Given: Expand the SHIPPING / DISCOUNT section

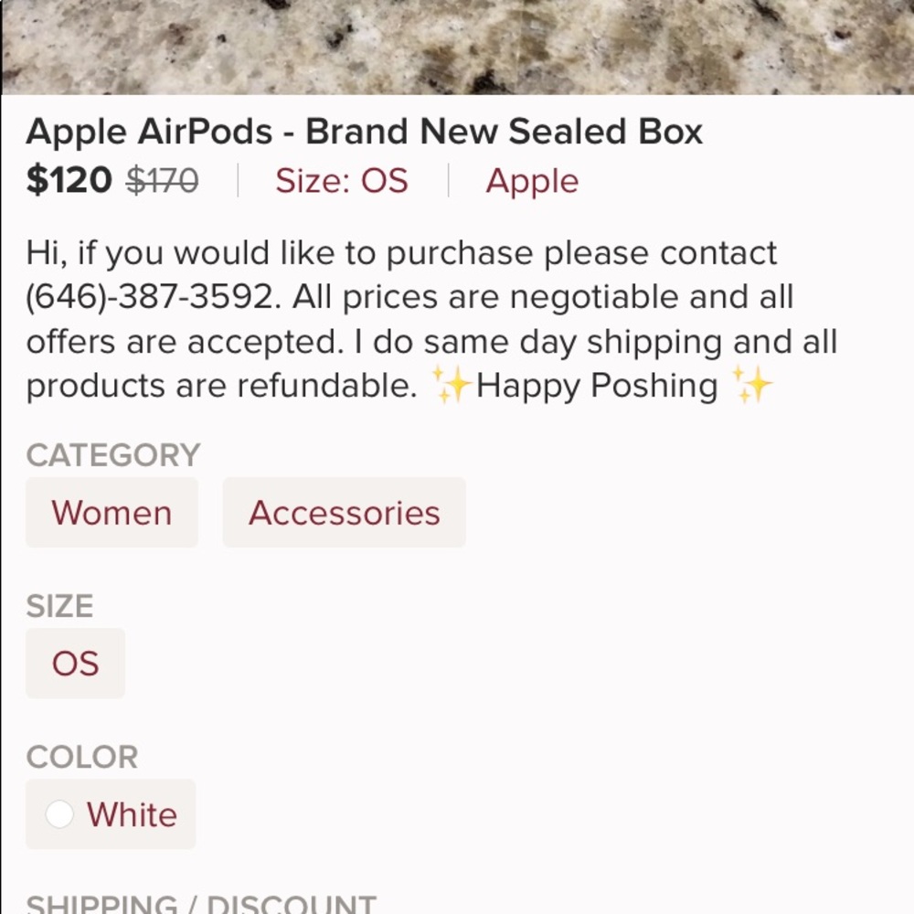Looking at the screenshot, I should (200, 903).
